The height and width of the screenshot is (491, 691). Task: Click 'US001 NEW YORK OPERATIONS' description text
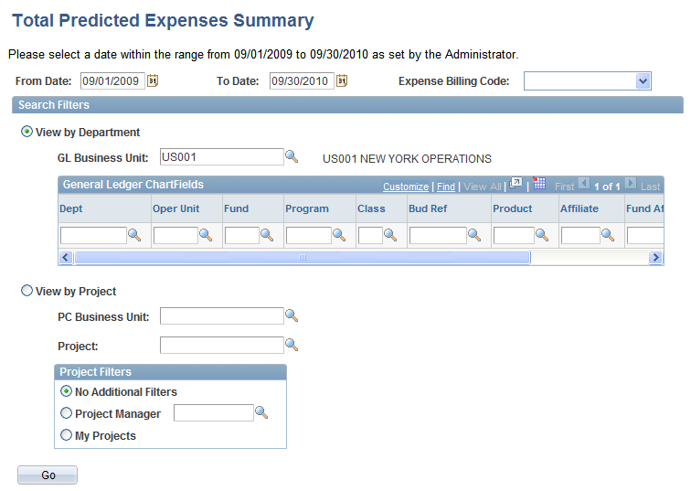click(407, 159)
